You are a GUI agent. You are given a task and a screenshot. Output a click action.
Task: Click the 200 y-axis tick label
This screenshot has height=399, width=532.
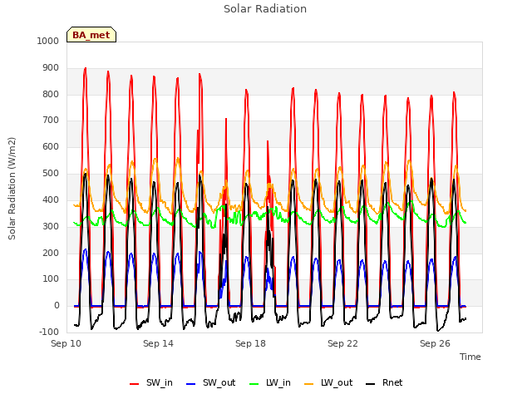click(51, 253)
